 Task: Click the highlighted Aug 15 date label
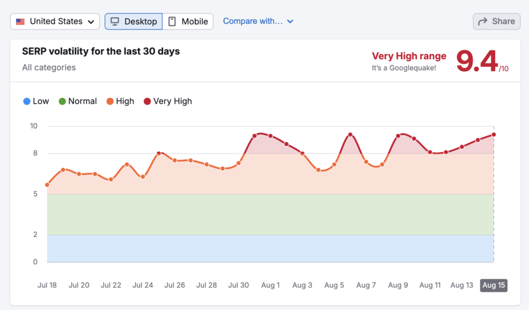pos(494,285)
